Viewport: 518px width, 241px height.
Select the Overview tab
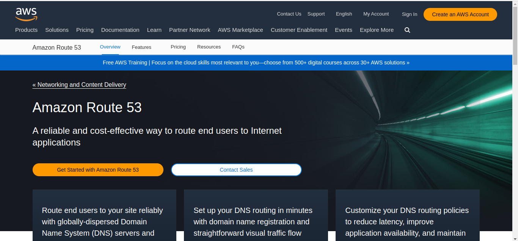[x=110, y=47]
